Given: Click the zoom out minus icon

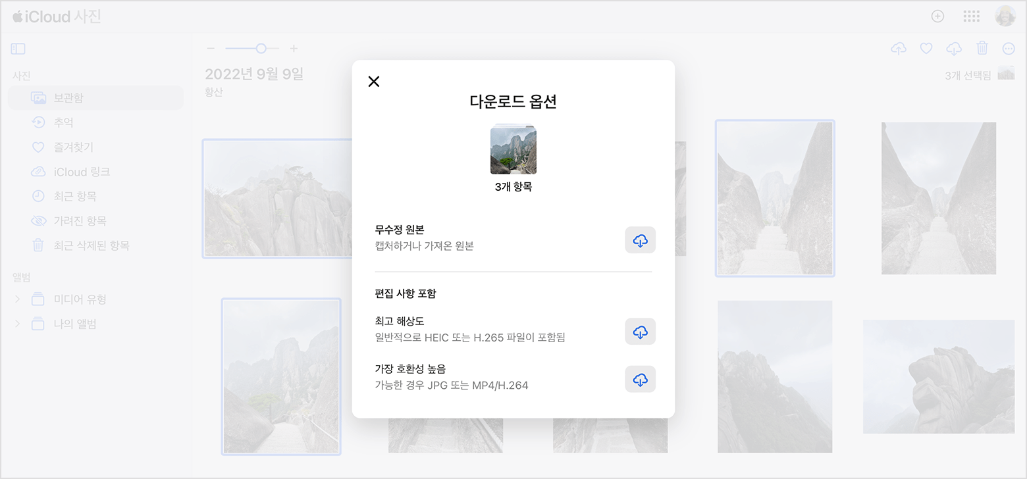Looking at the screenshot, I should pyautogui.click(x=211, y=49).
